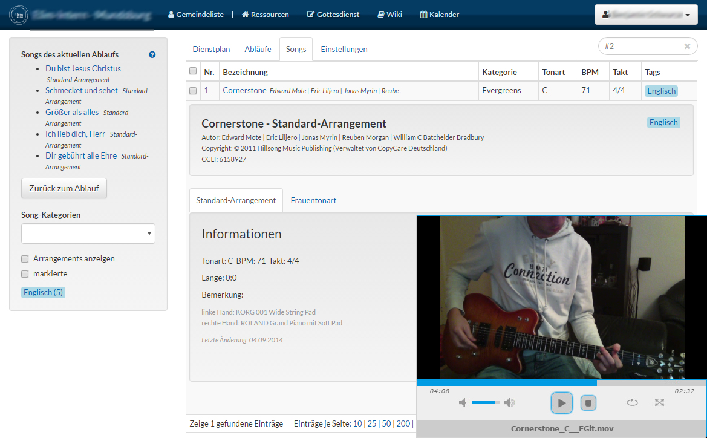Screen dimensions: 707x438
Task: Click the video frame of guitar player
Action: 562,298
